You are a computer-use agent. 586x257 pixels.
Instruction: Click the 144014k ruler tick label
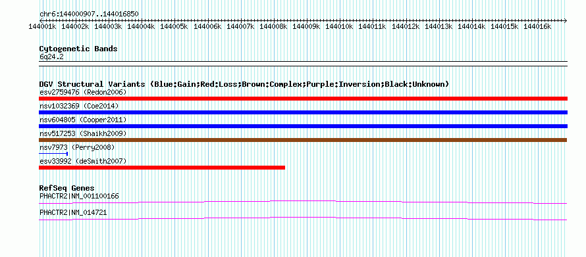point(471,26)
